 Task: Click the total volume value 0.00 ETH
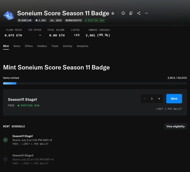(57, 35)
